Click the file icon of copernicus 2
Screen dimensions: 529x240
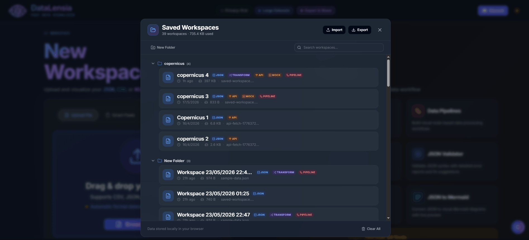168,141
